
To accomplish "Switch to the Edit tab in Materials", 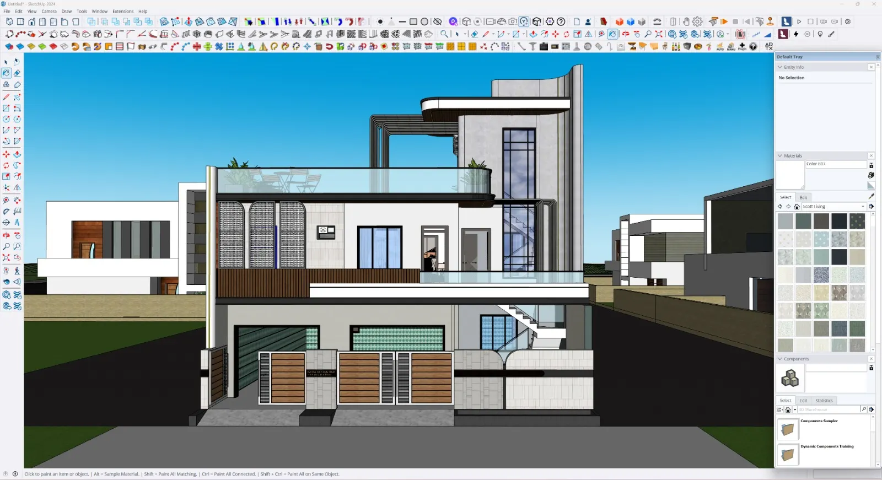I will (x=803, y=197).
